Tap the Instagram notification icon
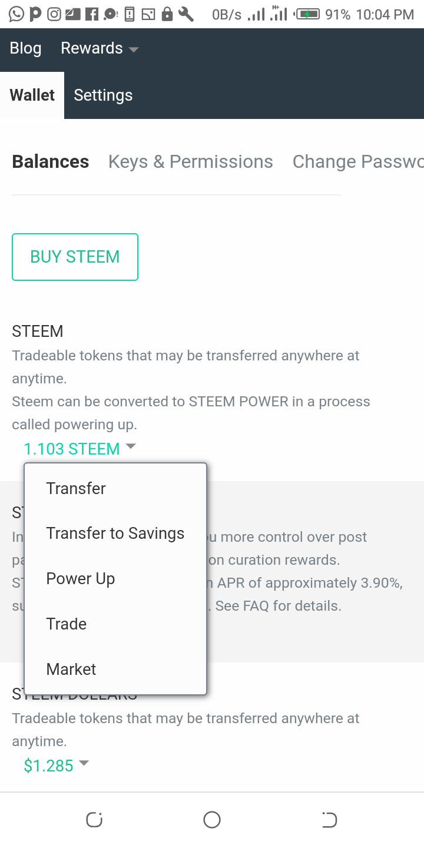This screenshot has height=848, width=424. point(54,14)
